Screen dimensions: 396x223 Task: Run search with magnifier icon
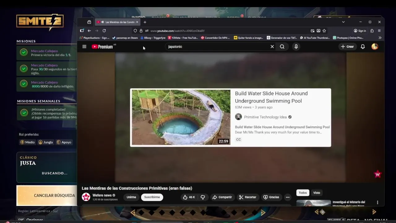coord(282,47)
